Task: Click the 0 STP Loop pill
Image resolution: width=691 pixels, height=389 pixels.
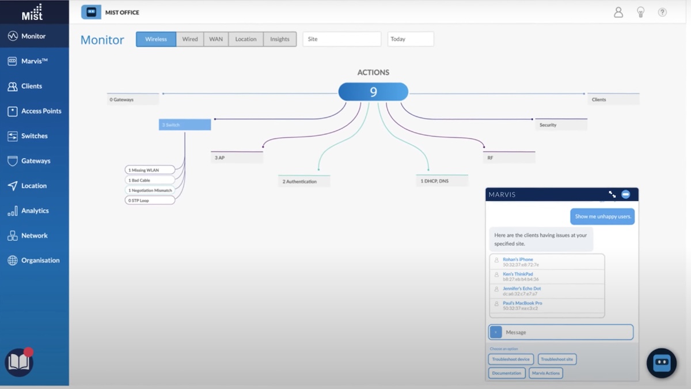Action: [x=150, y=200]
